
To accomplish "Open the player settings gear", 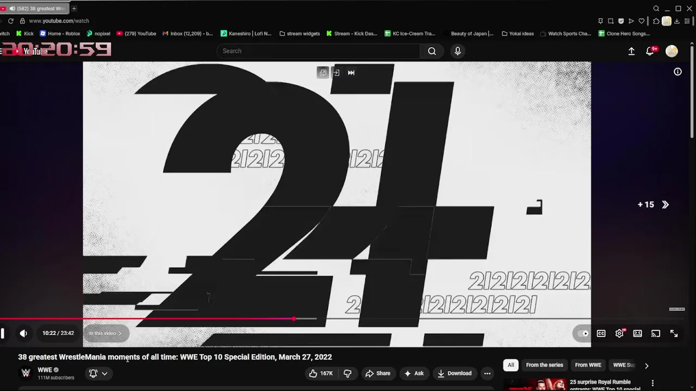I will tap(619, 333).
